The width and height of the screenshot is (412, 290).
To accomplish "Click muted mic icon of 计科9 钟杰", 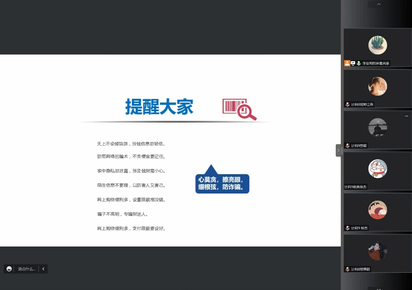I will pos(348,228).
